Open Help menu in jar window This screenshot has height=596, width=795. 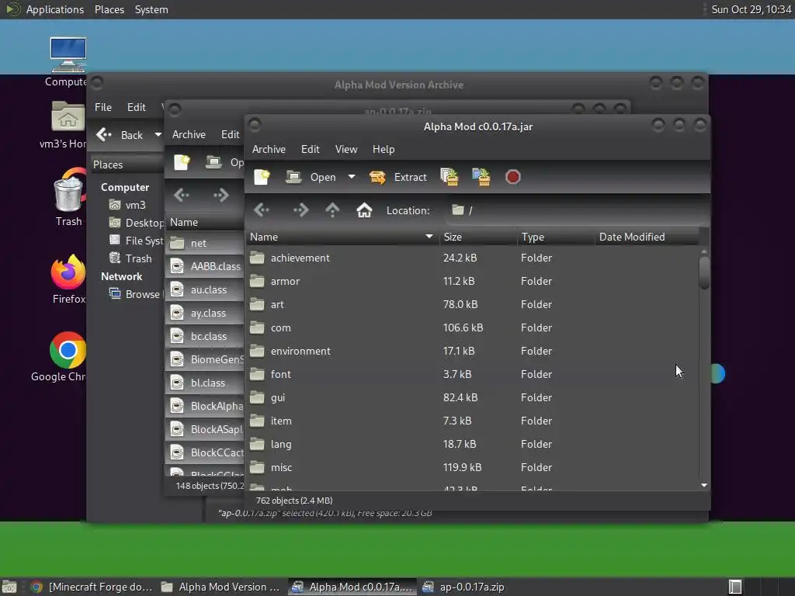[384, 149]
